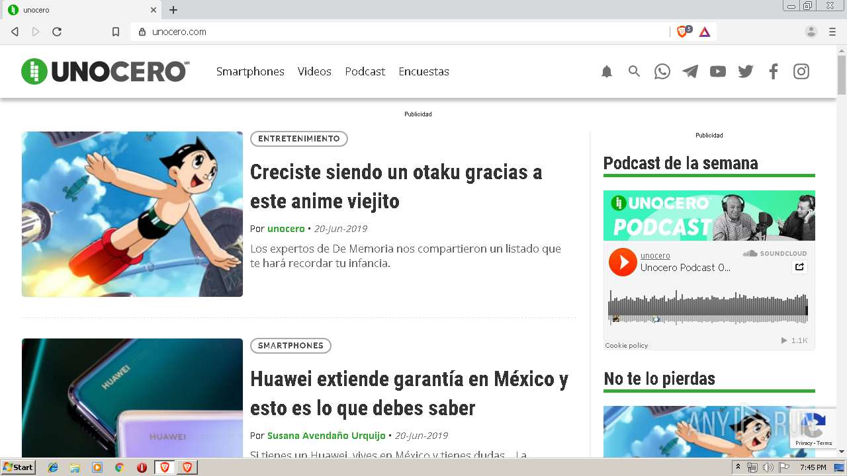Viewport: 847px width, 476px height.
Task: Click the notifications bell icon
Action: [607, 71]
